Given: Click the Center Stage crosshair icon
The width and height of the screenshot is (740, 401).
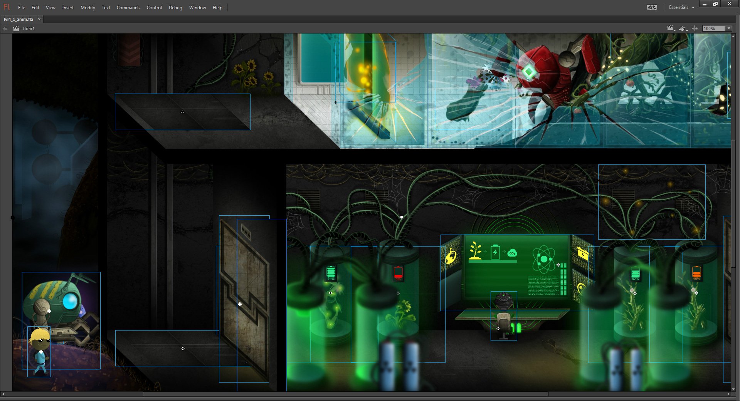Looking at the screenshot, I should [695, 28].
